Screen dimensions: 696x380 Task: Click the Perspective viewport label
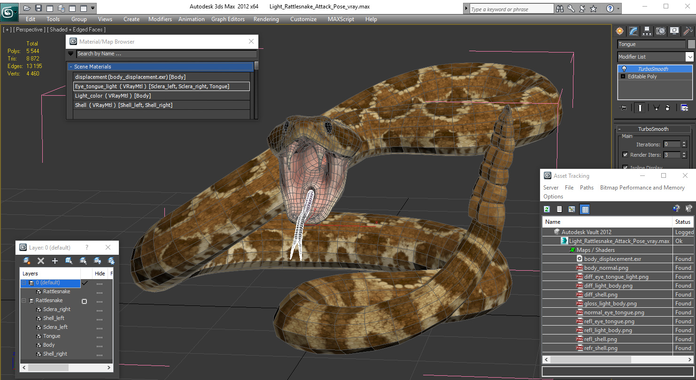pyautogui.click(x=30, y=30)
